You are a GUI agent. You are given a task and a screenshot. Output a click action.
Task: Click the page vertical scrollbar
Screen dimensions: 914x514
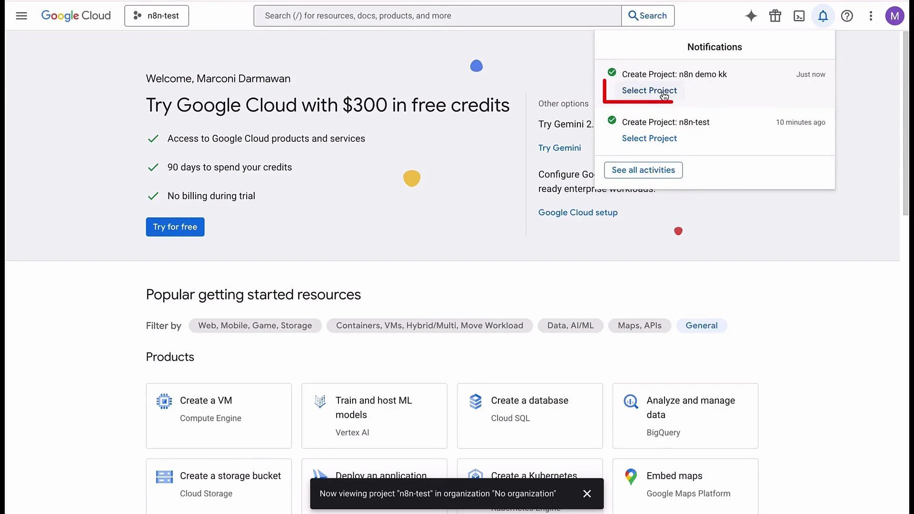coord(905,124)
